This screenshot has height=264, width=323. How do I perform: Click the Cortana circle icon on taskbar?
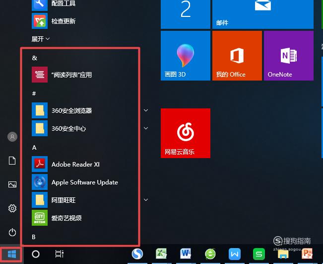[36, 254]
